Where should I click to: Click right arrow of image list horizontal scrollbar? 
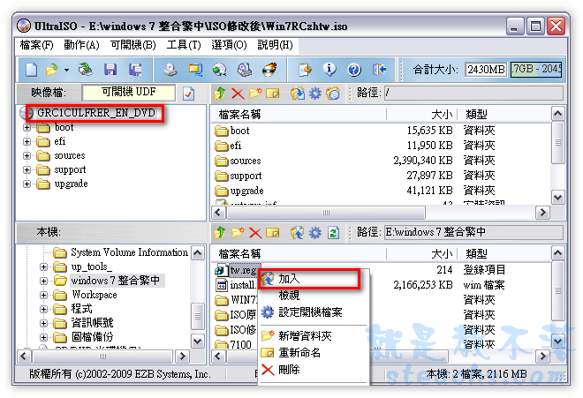point(542,213)
